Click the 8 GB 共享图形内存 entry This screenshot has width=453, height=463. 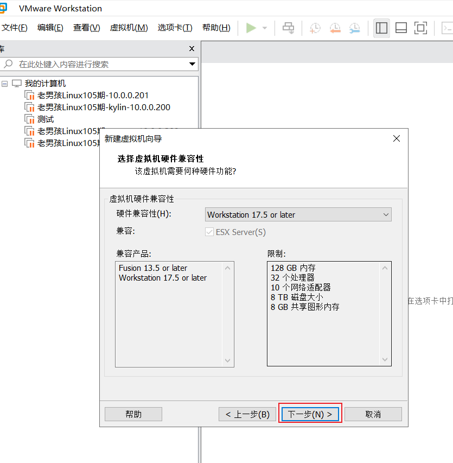click(x=305, y=307)
